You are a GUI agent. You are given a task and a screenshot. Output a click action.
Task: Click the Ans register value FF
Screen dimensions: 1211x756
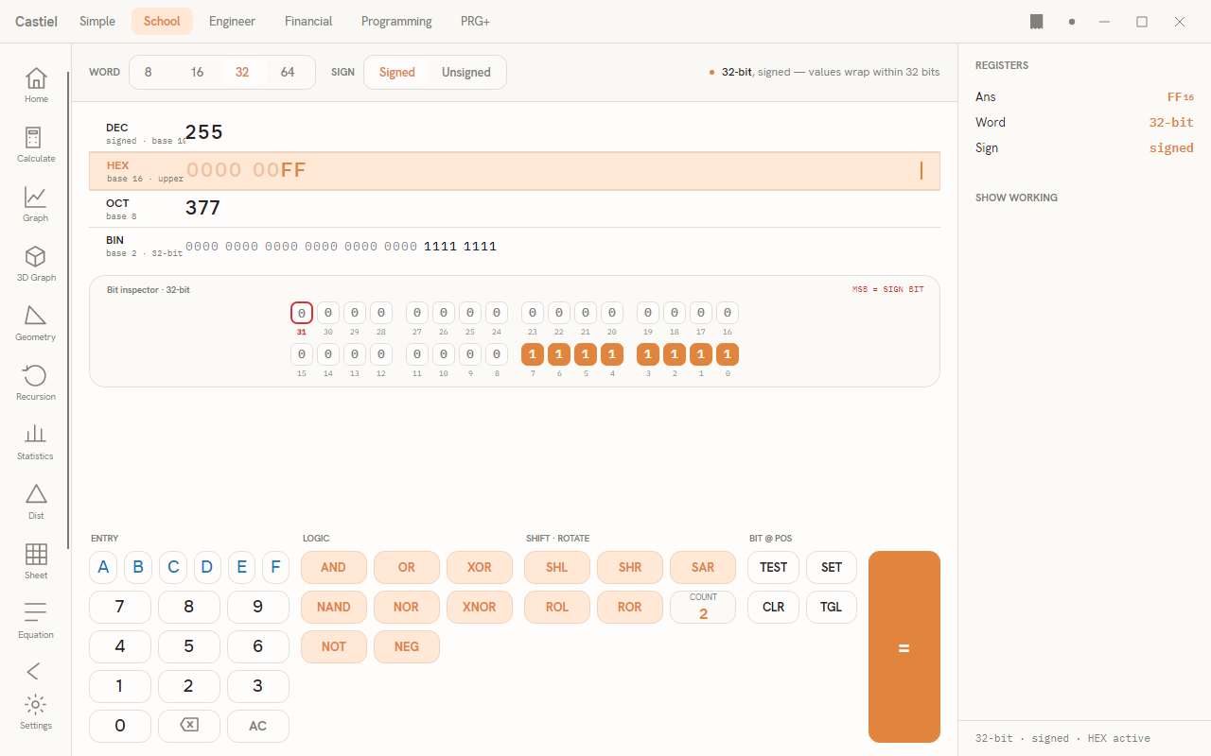click(1181, 96)
